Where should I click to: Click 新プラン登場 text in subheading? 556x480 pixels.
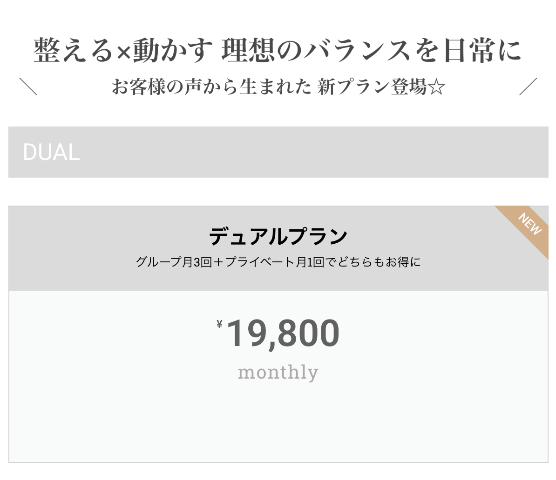(372, 87)
